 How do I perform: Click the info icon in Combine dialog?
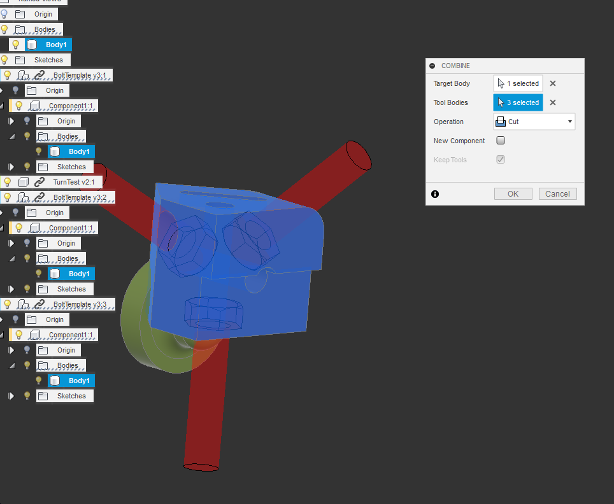coord(434,194)
